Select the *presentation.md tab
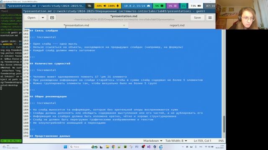The height and width of the screenshot is (150, 268). 76,25
